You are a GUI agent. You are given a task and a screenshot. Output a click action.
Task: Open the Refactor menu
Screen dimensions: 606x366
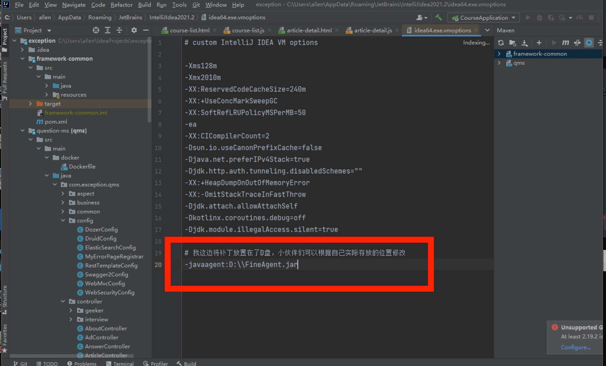tap(121, 5)
